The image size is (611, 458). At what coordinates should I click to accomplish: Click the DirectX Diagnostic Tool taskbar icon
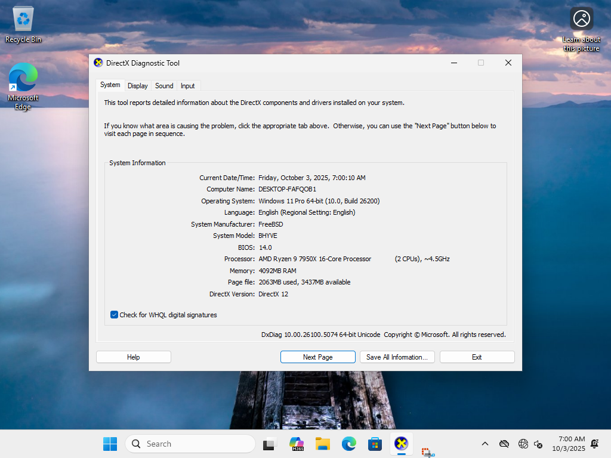point(401,444)
